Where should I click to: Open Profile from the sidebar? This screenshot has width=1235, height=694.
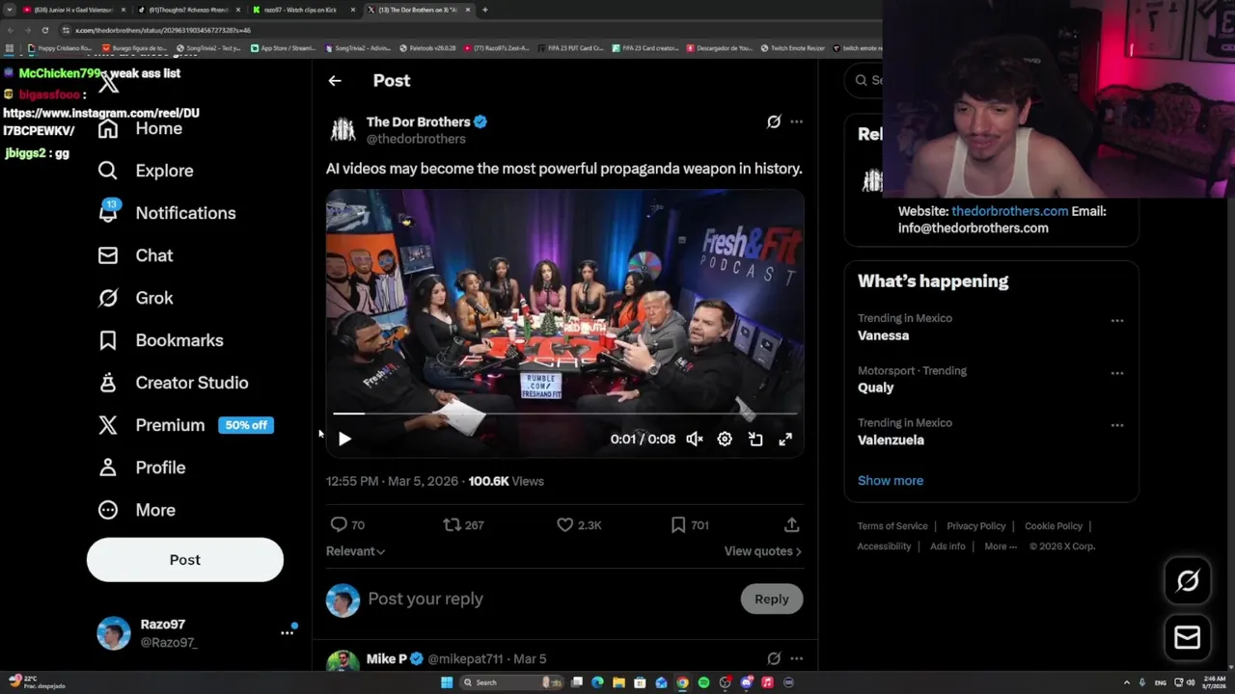141,467
